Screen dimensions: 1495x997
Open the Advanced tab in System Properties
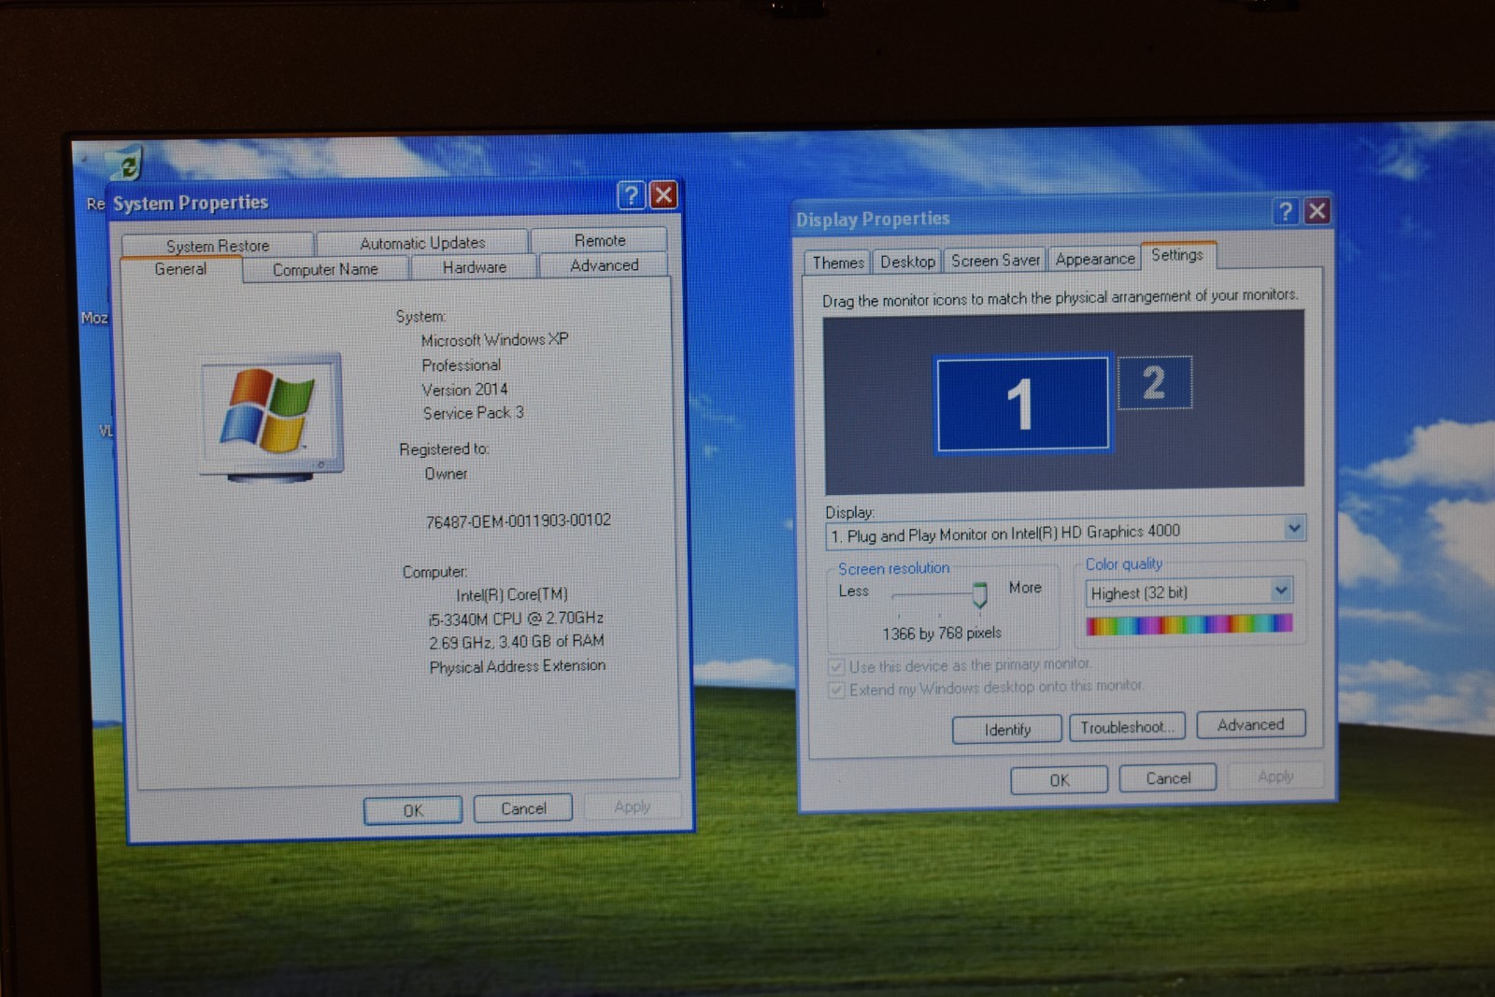[x=605, y=265]
